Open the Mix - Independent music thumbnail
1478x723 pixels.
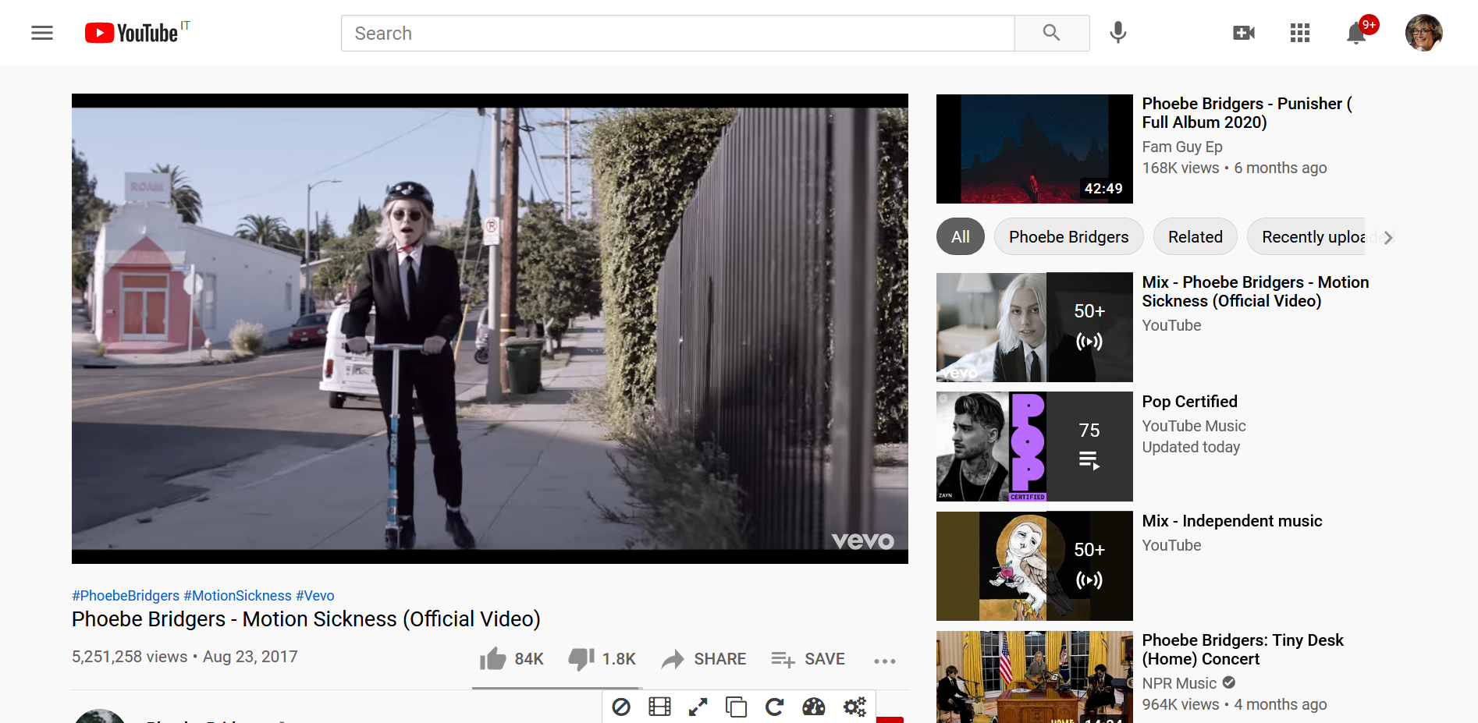[1034, 565]
